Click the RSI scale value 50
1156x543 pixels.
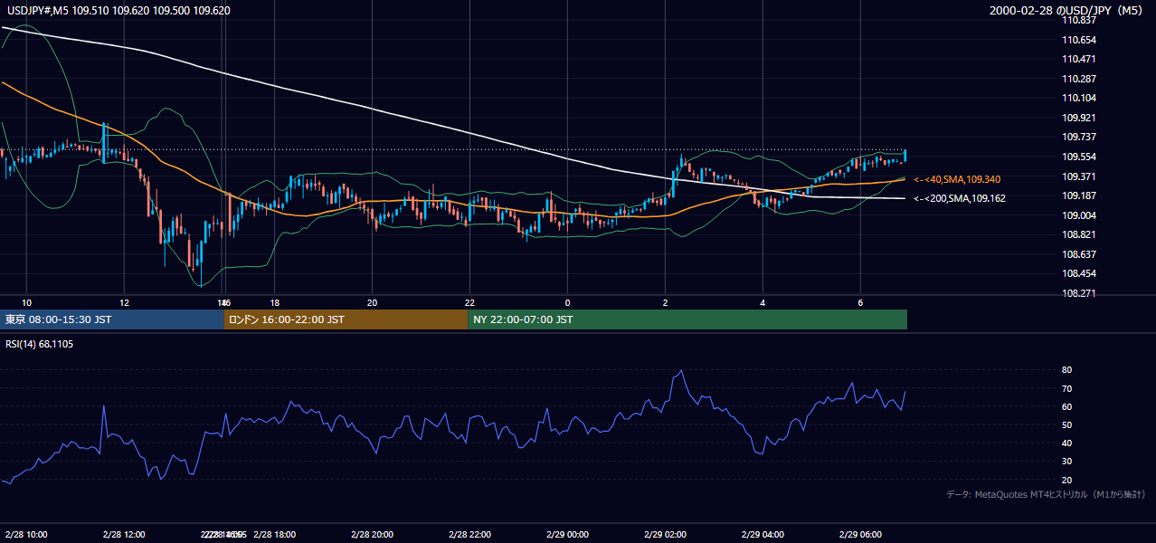tap(1066, 424)
